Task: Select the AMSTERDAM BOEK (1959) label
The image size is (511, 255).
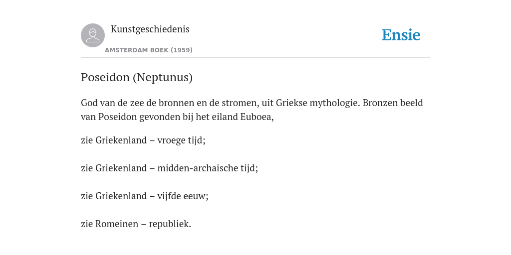Action: 149,50
